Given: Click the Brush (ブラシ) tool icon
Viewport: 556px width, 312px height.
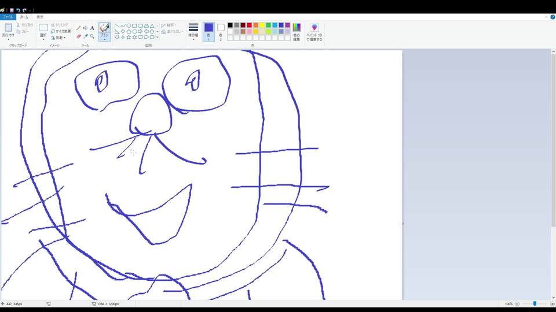Looking at the screenshot, I should [x=105, y=28].
